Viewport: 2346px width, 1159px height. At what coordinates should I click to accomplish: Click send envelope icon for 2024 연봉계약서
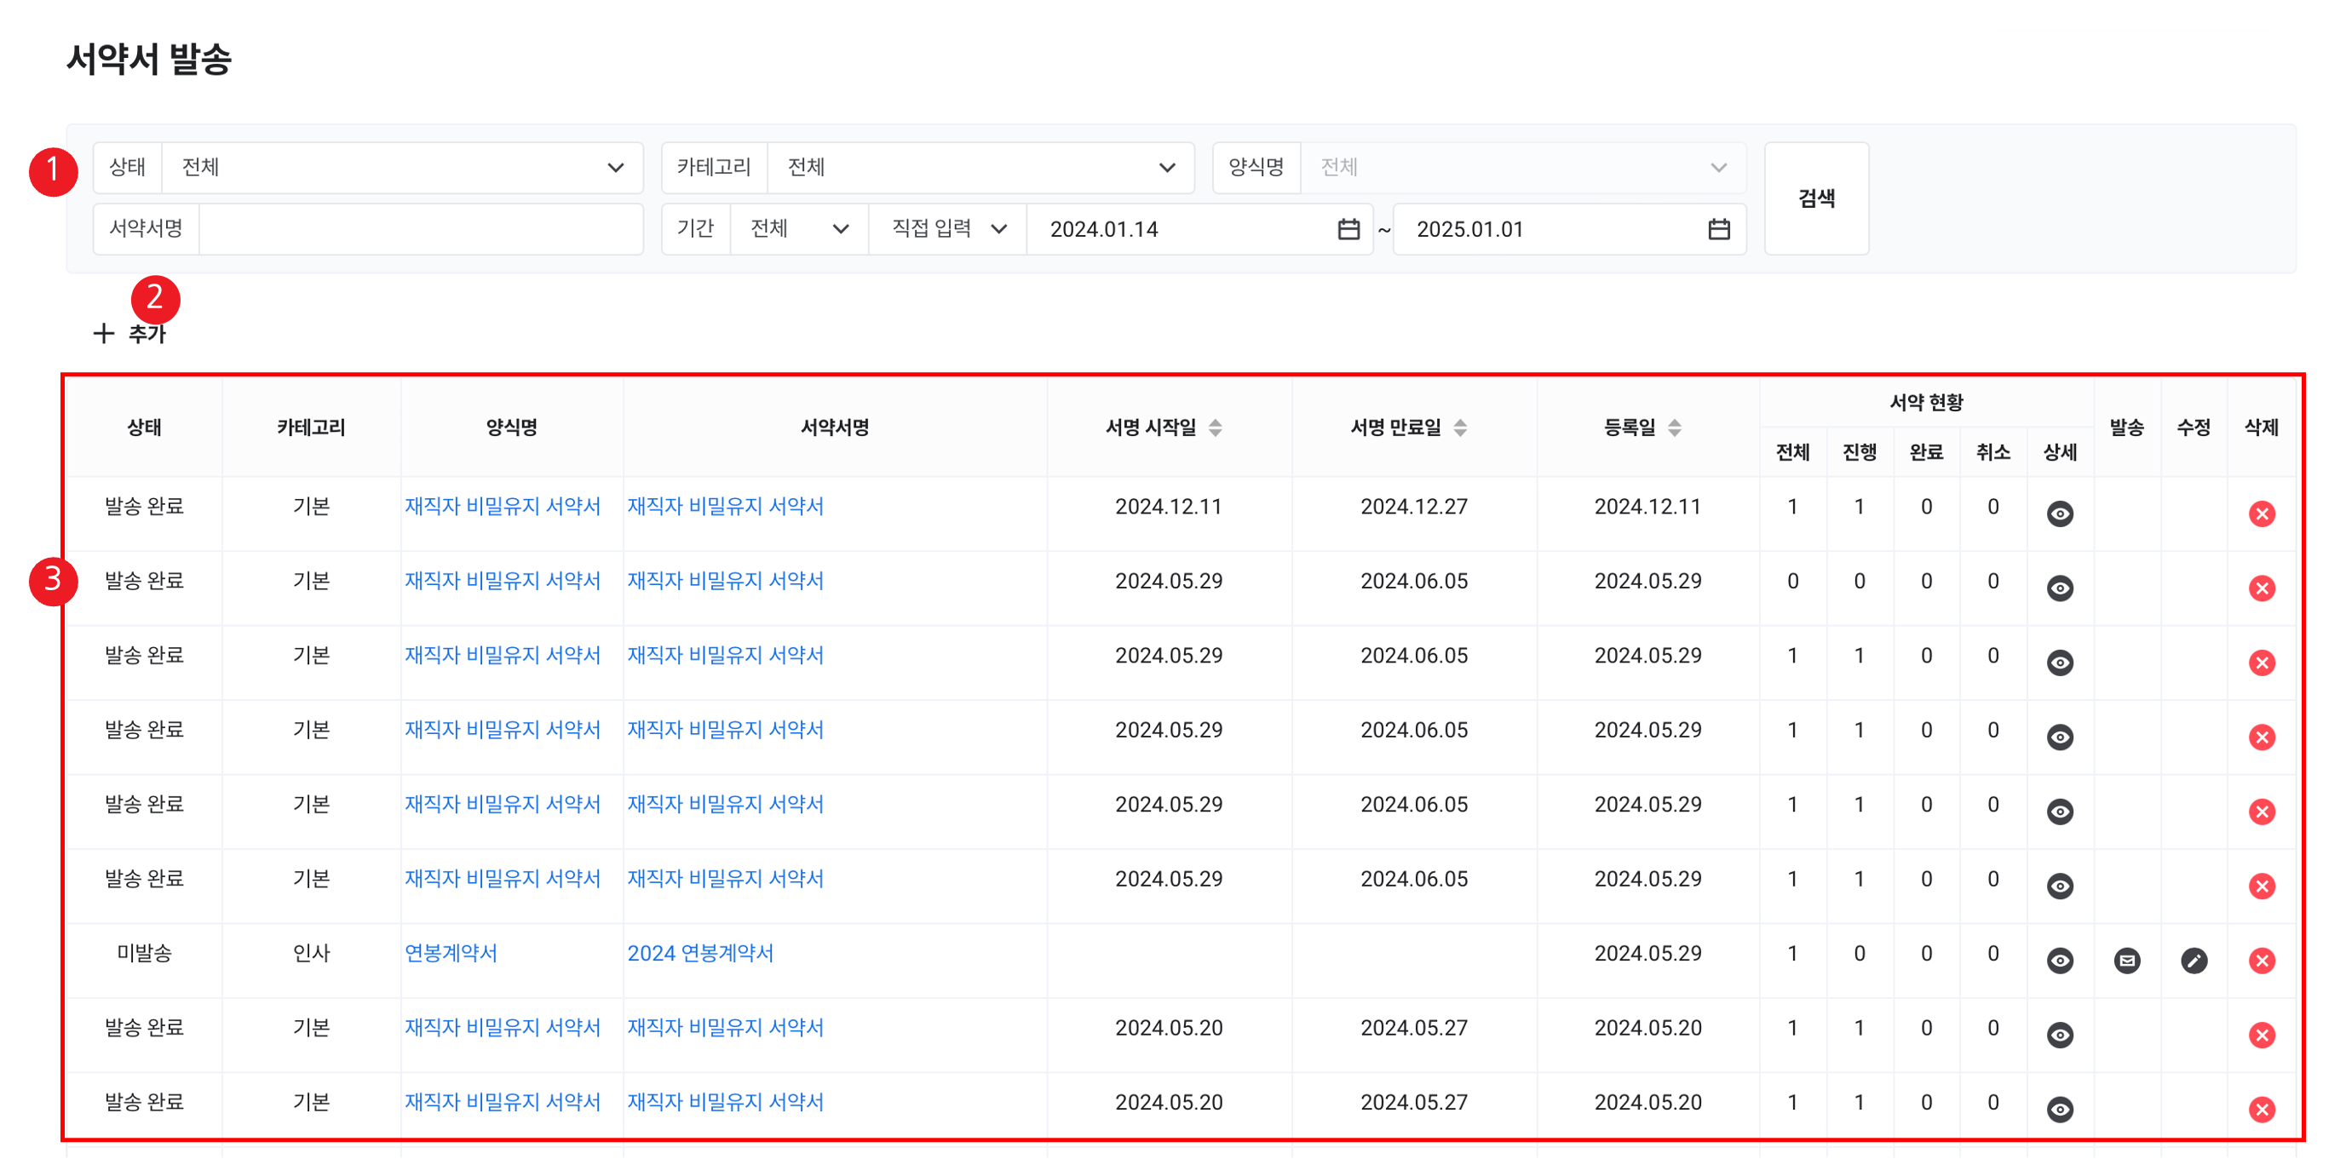click(x=2126, y=961)
